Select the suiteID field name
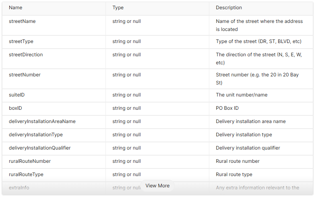Viewport: 316px width, 197px height. (17, 95)
